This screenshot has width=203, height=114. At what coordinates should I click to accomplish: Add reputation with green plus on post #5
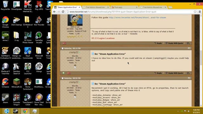pyautogui.click(x=63, y=73)
